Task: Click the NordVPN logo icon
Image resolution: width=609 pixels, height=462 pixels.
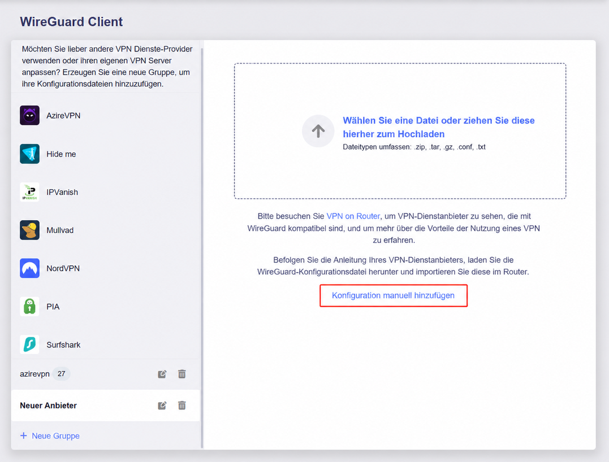Action: (x=29, y=268)
